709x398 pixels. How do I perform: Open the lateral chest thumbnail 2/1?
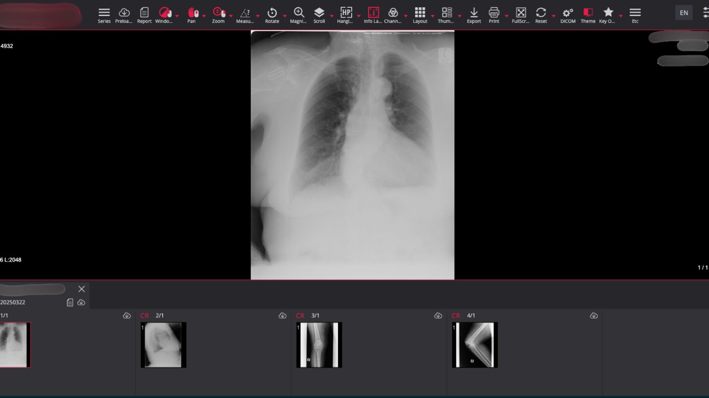pyautogui.click(x=164, y=345)
